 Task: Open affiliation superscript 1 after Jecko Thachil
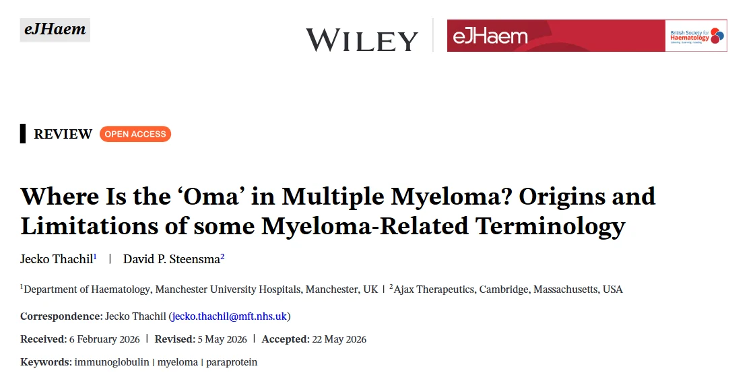pos(96,256)
